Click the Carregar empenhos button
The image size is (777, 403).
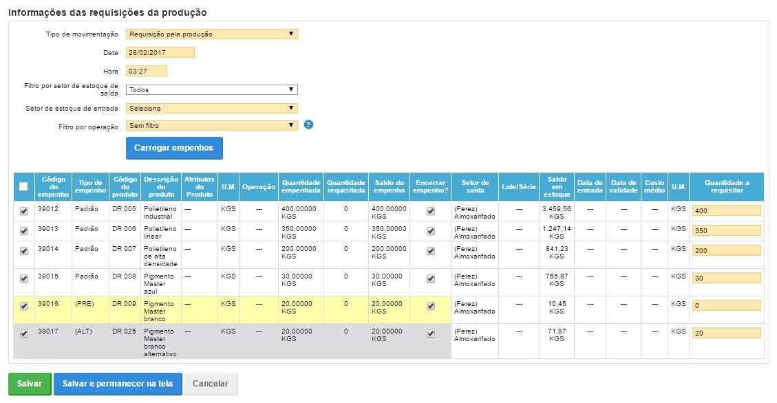coord(174,148)
